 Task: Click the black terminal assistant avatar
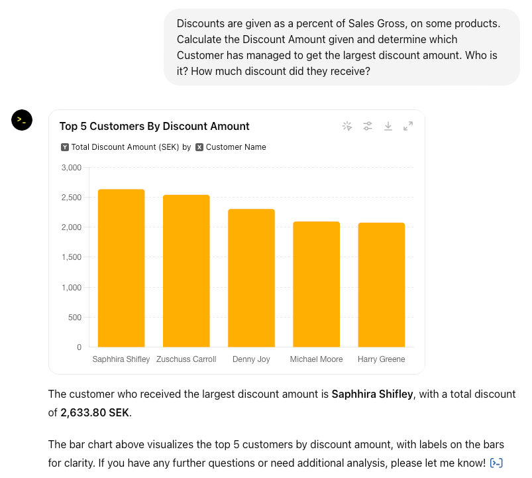pyautogui.click(x=22, y=120)
